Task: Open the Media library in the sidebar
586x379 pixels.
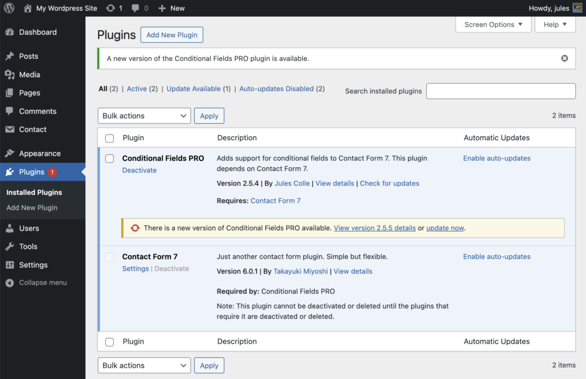Action: (29, 74)
